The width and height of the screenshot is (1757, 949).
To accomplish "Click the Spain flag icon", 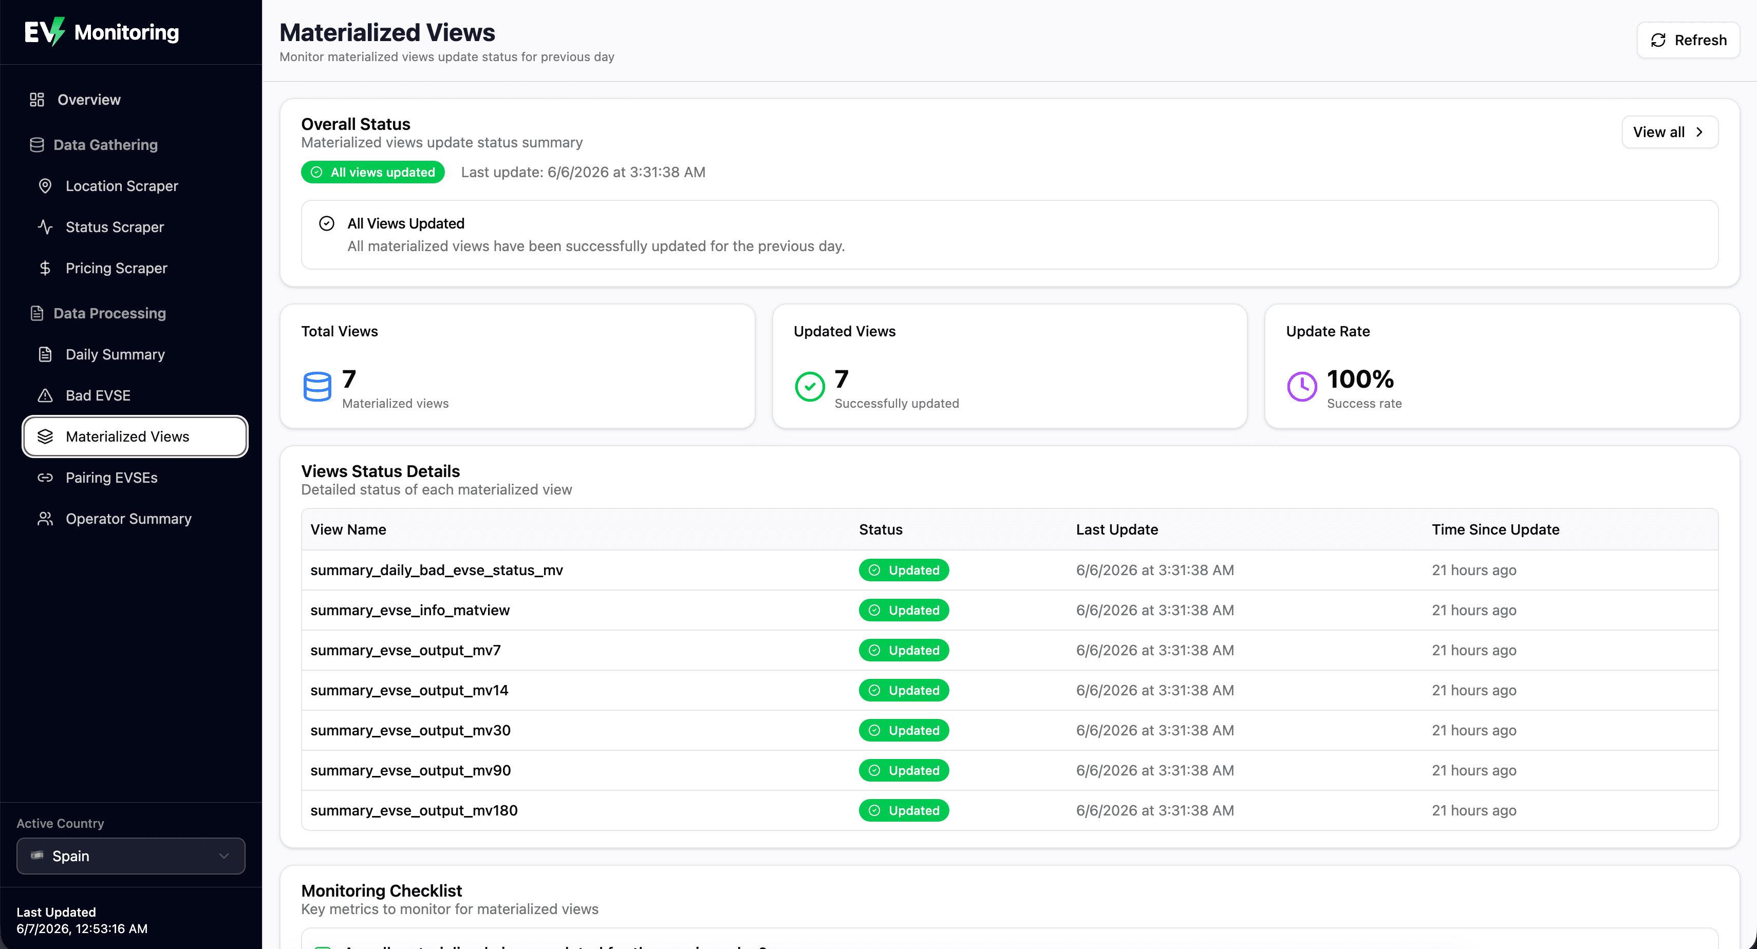I will coord(37,855).
